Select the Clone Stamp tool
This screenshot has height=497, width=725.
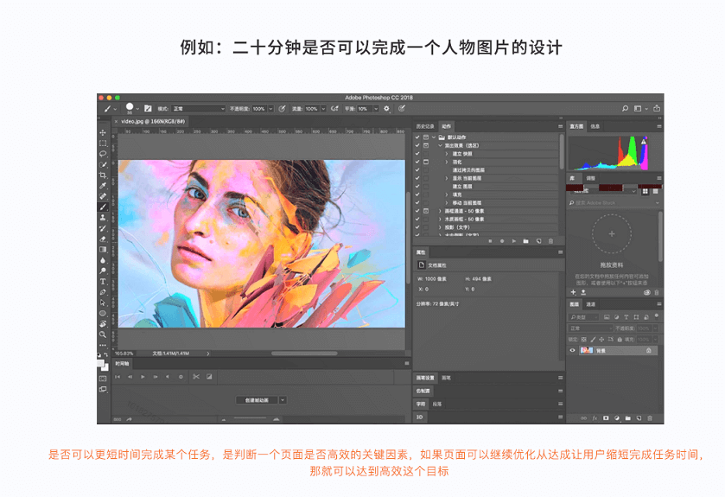click(x=103, y=218)
